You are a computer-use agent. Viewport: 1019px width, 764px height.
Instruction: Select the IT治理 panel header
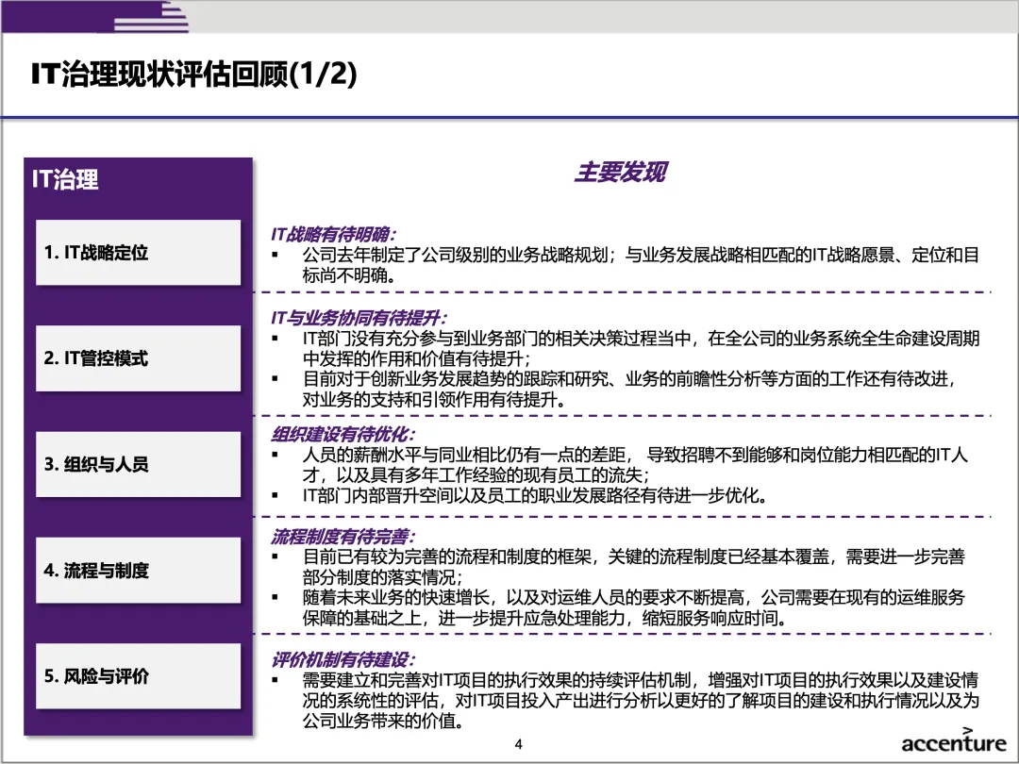click(66, 179)
